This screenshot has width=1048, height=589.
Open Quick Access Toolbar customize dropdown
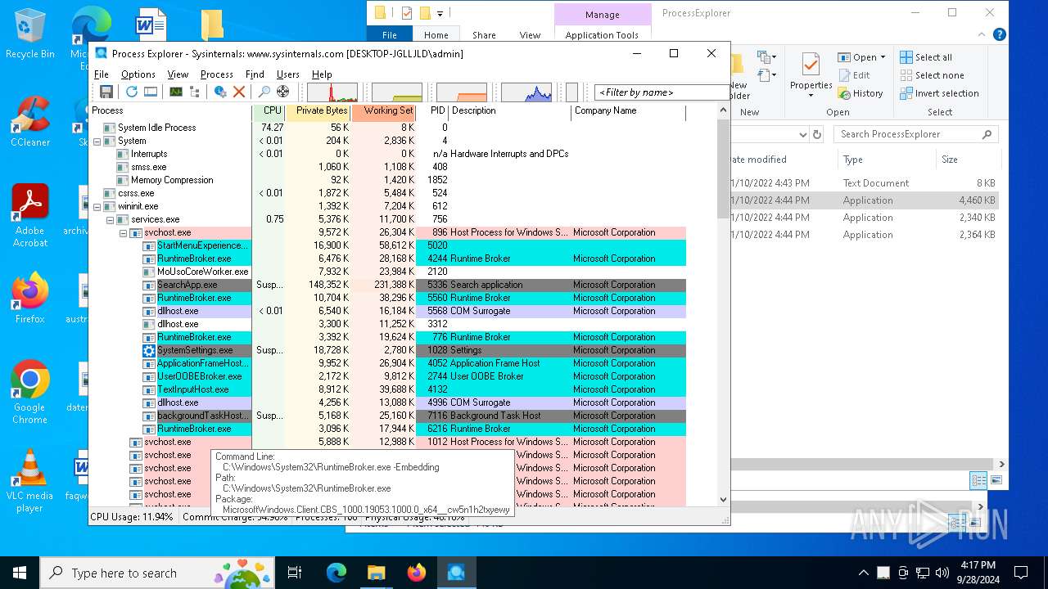440,13
